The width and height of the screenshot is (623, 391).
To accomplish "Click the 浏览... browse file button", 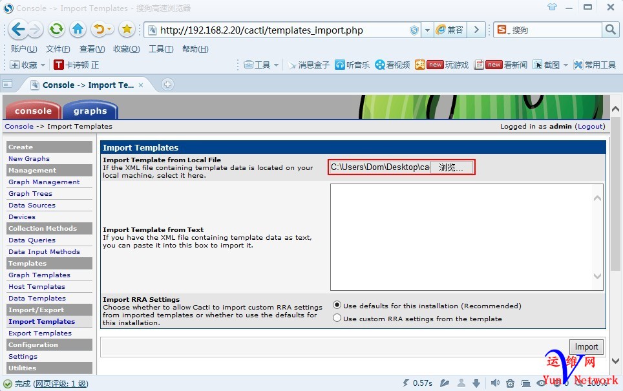I will [x=452, y=167].
